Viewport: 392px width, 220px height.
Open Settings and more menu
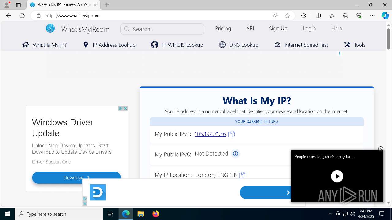pos(372,16)
